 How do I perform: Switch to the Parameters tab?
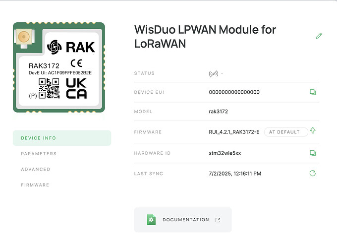coord(39,154)
